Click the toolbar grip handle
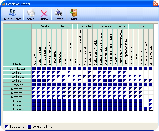 click(2, 14)
